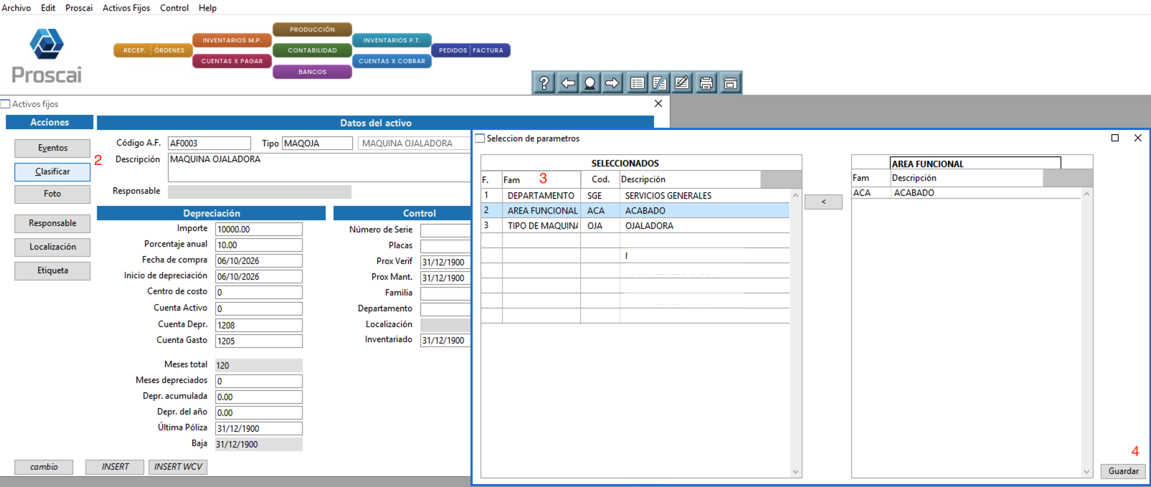
Task: Click the Porcentaje anual input field
Action: pyautogui.click(x=259, y=245)
